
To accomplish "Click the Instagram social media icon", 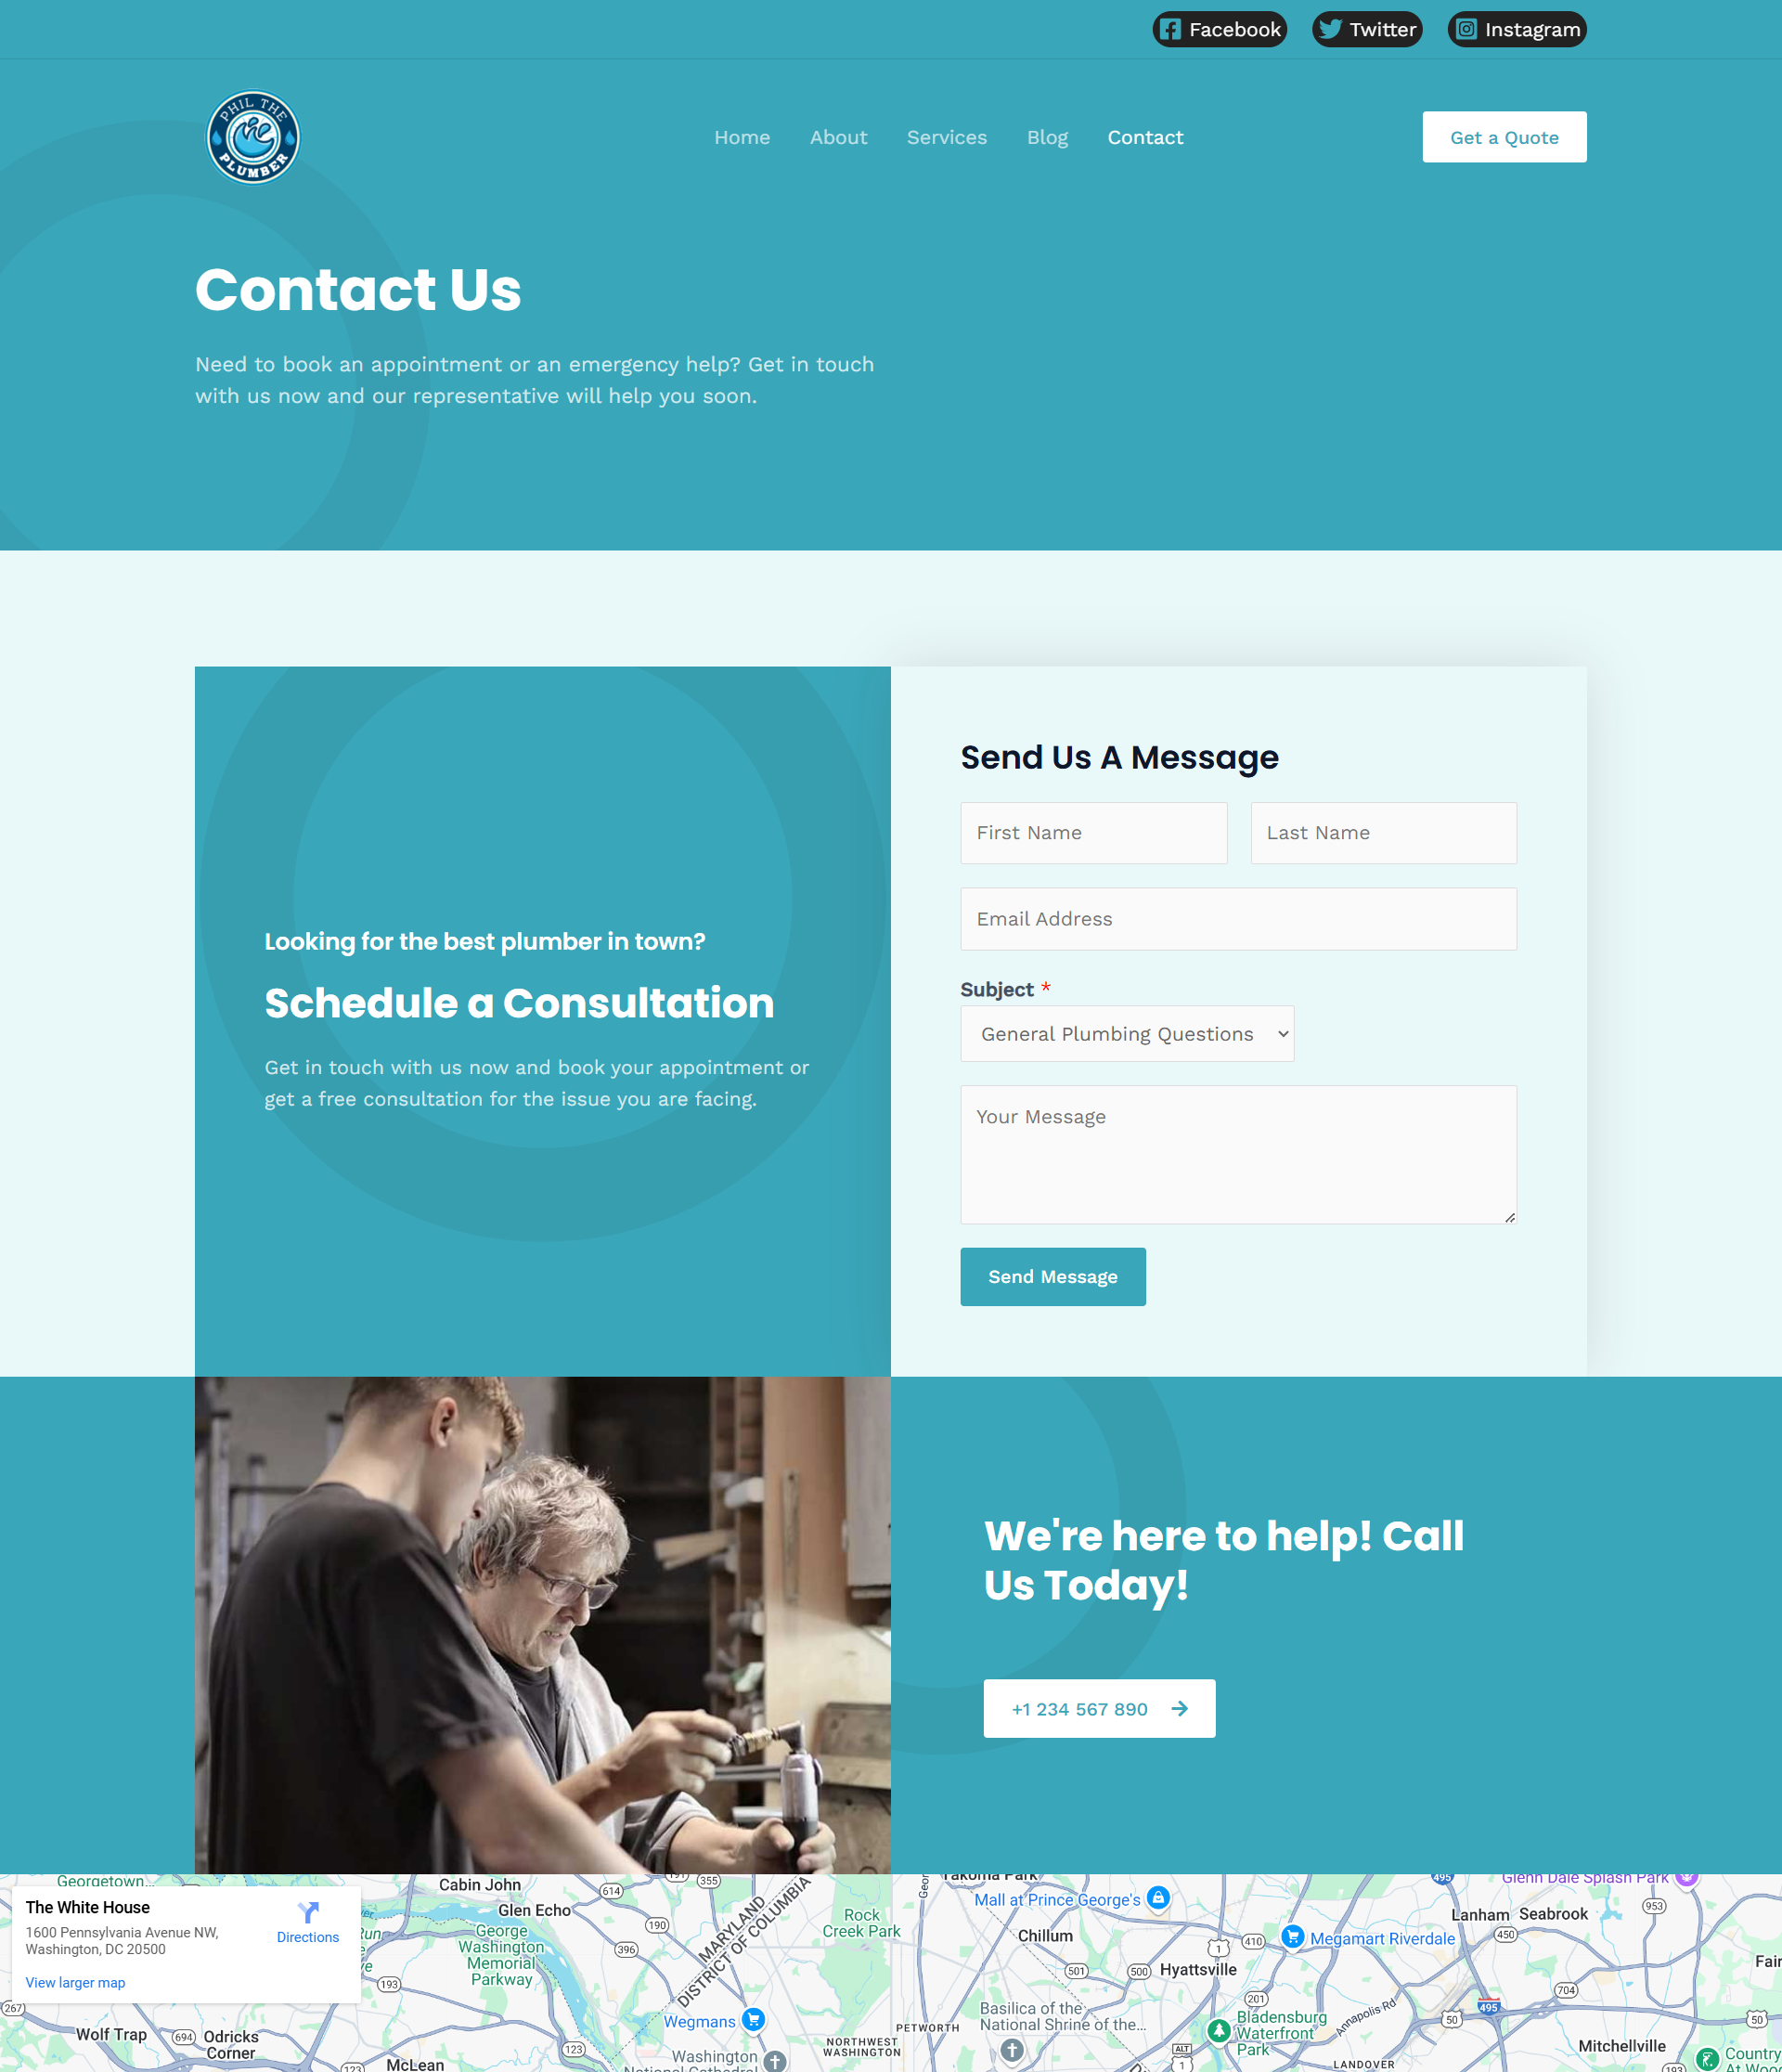I will coord(1465,28).
